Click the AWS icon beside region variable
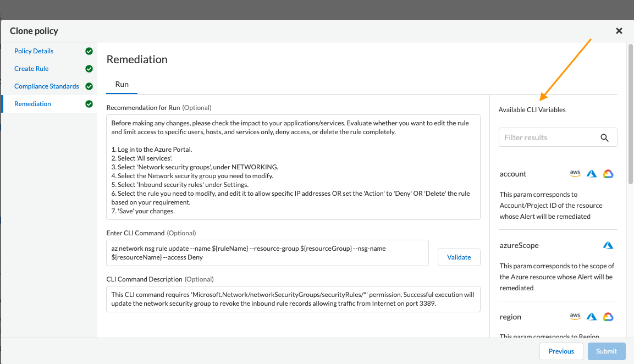The width and height of the screenshot is (634, 364). (x=575, y=317)
